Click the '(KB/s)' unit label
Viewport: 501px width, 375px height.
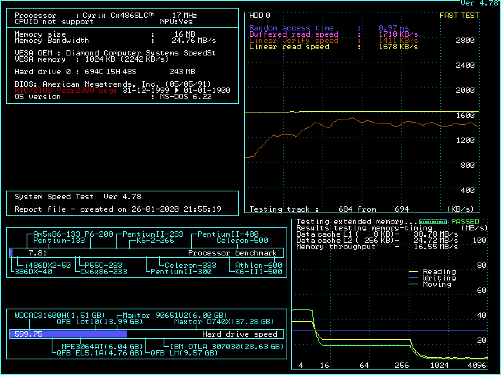(x=461, y=209)
